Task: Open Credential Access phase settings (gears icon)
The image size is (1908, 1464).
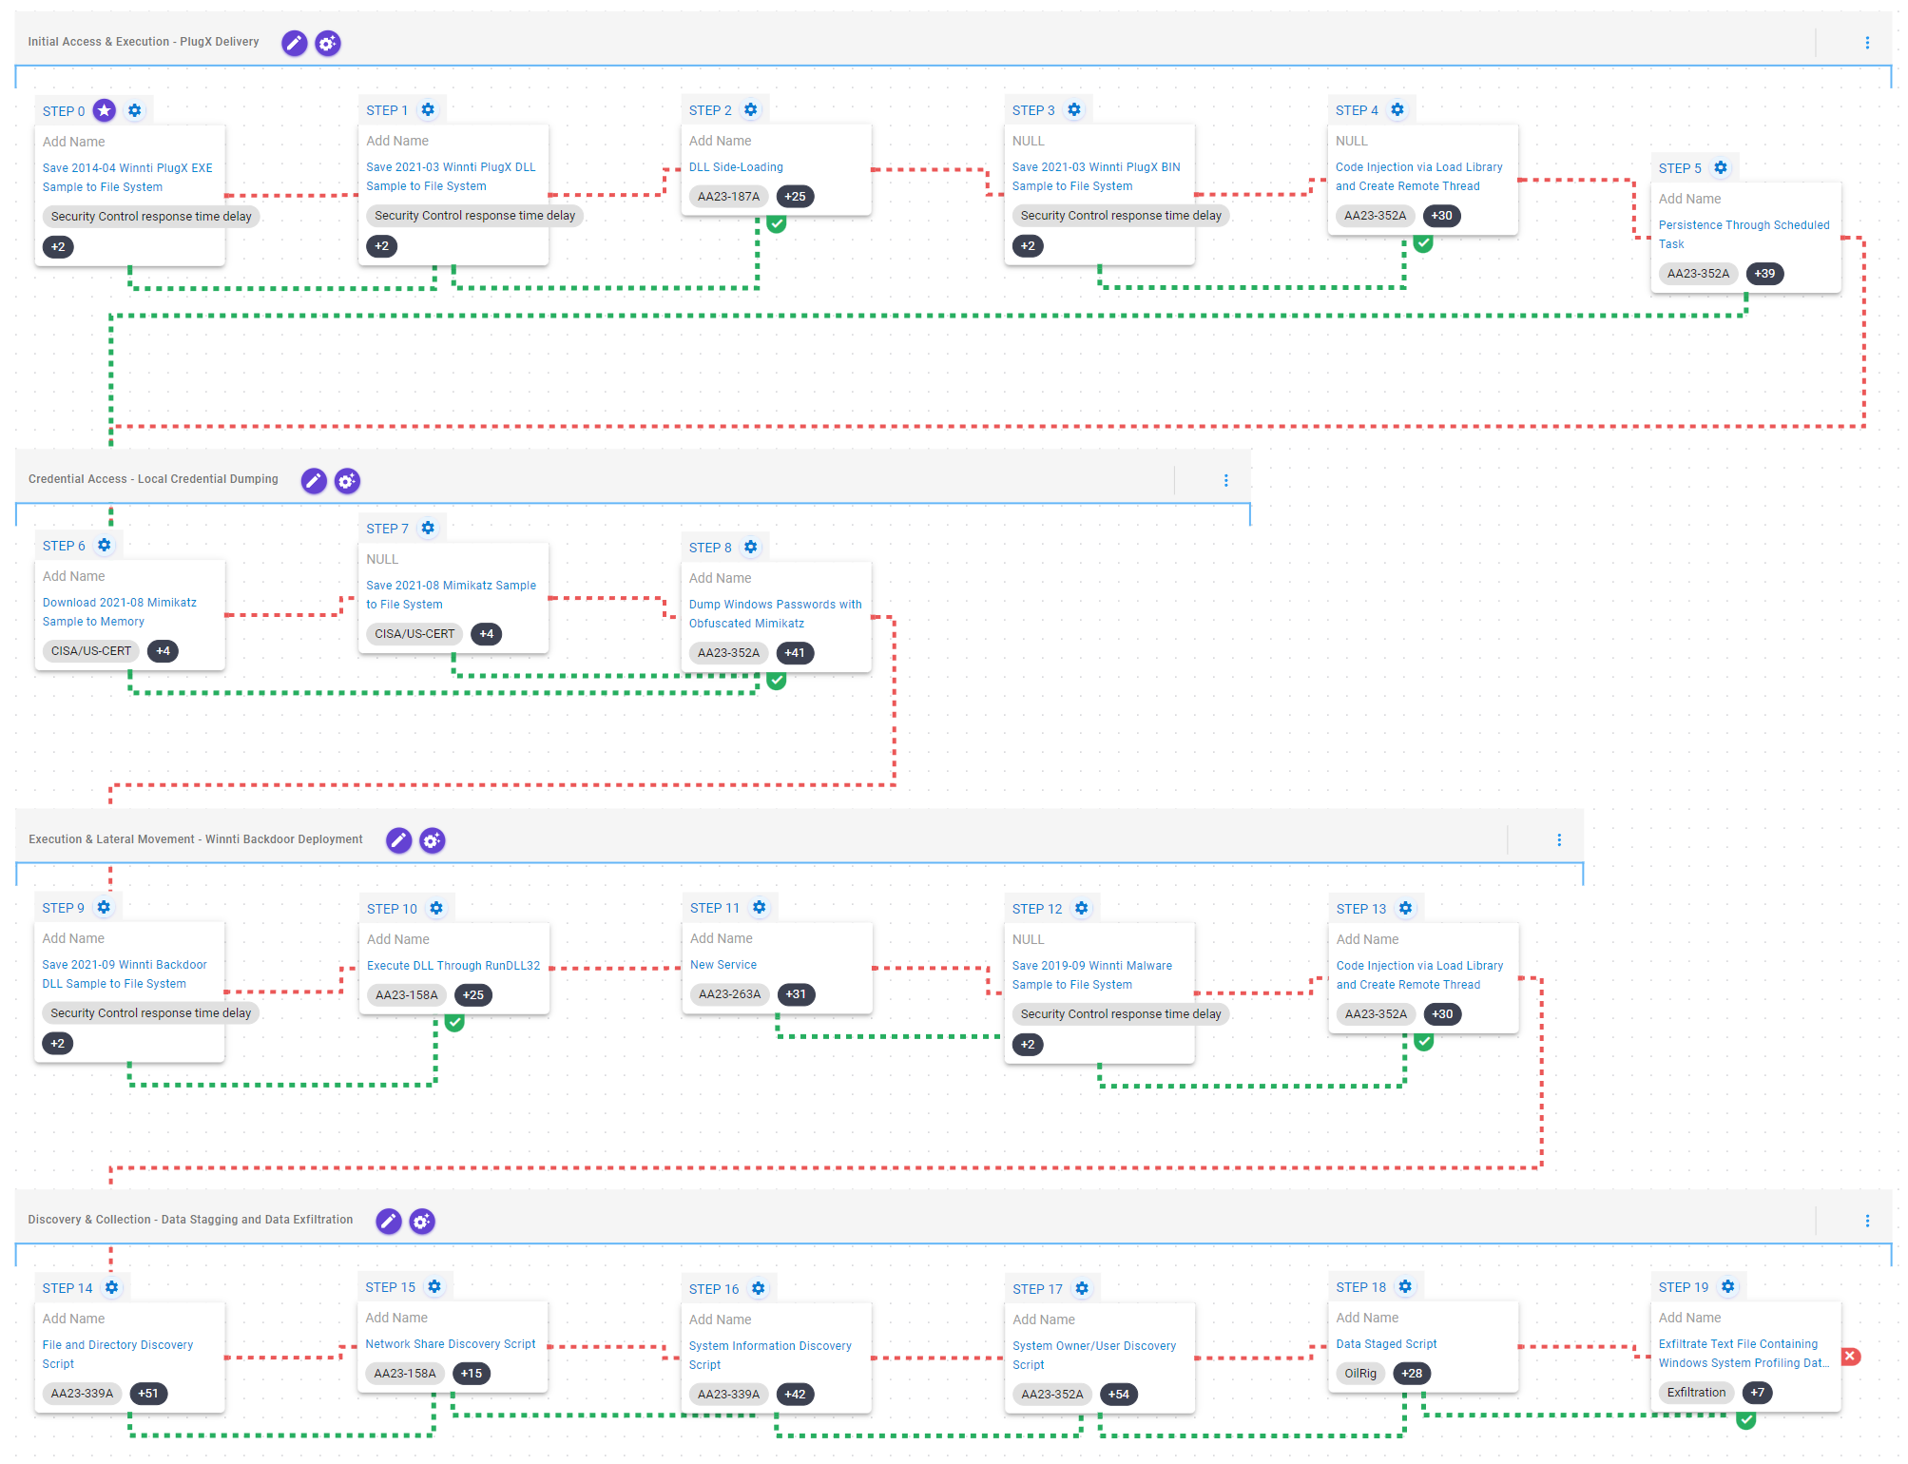Action: click(x=347, y=481)
